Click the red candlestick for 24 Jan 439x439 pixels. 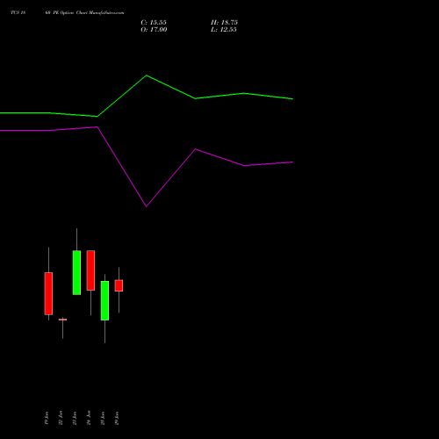pyautogui.click(x=90, y=270)
